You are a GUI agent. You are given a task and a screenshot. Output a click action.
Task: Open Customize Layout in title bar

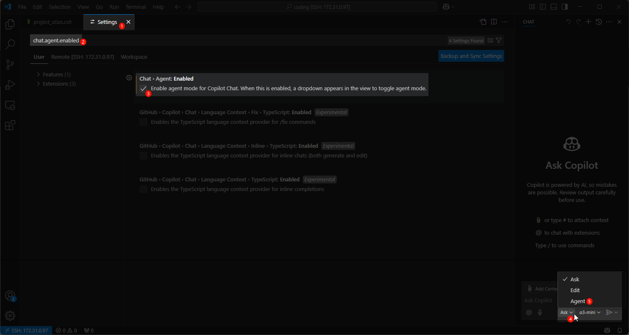(x=532, y=7)
